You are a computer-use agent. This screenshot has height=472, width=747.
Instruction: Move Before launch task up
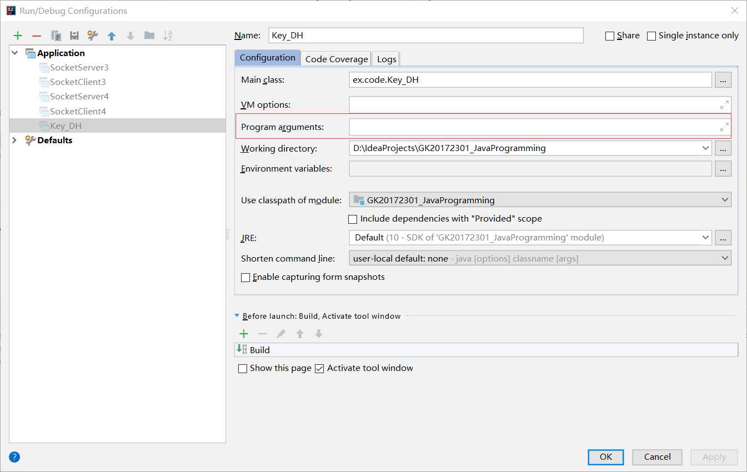300,334
